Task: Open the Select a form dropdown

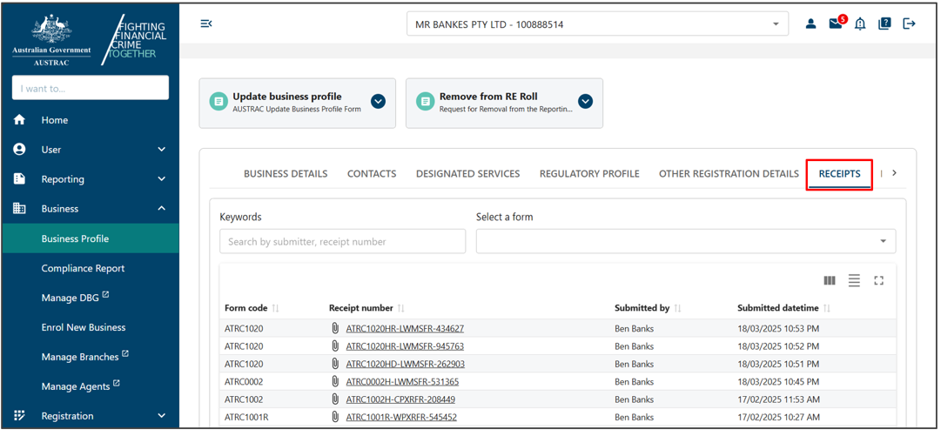Action: tap(686, 241)
